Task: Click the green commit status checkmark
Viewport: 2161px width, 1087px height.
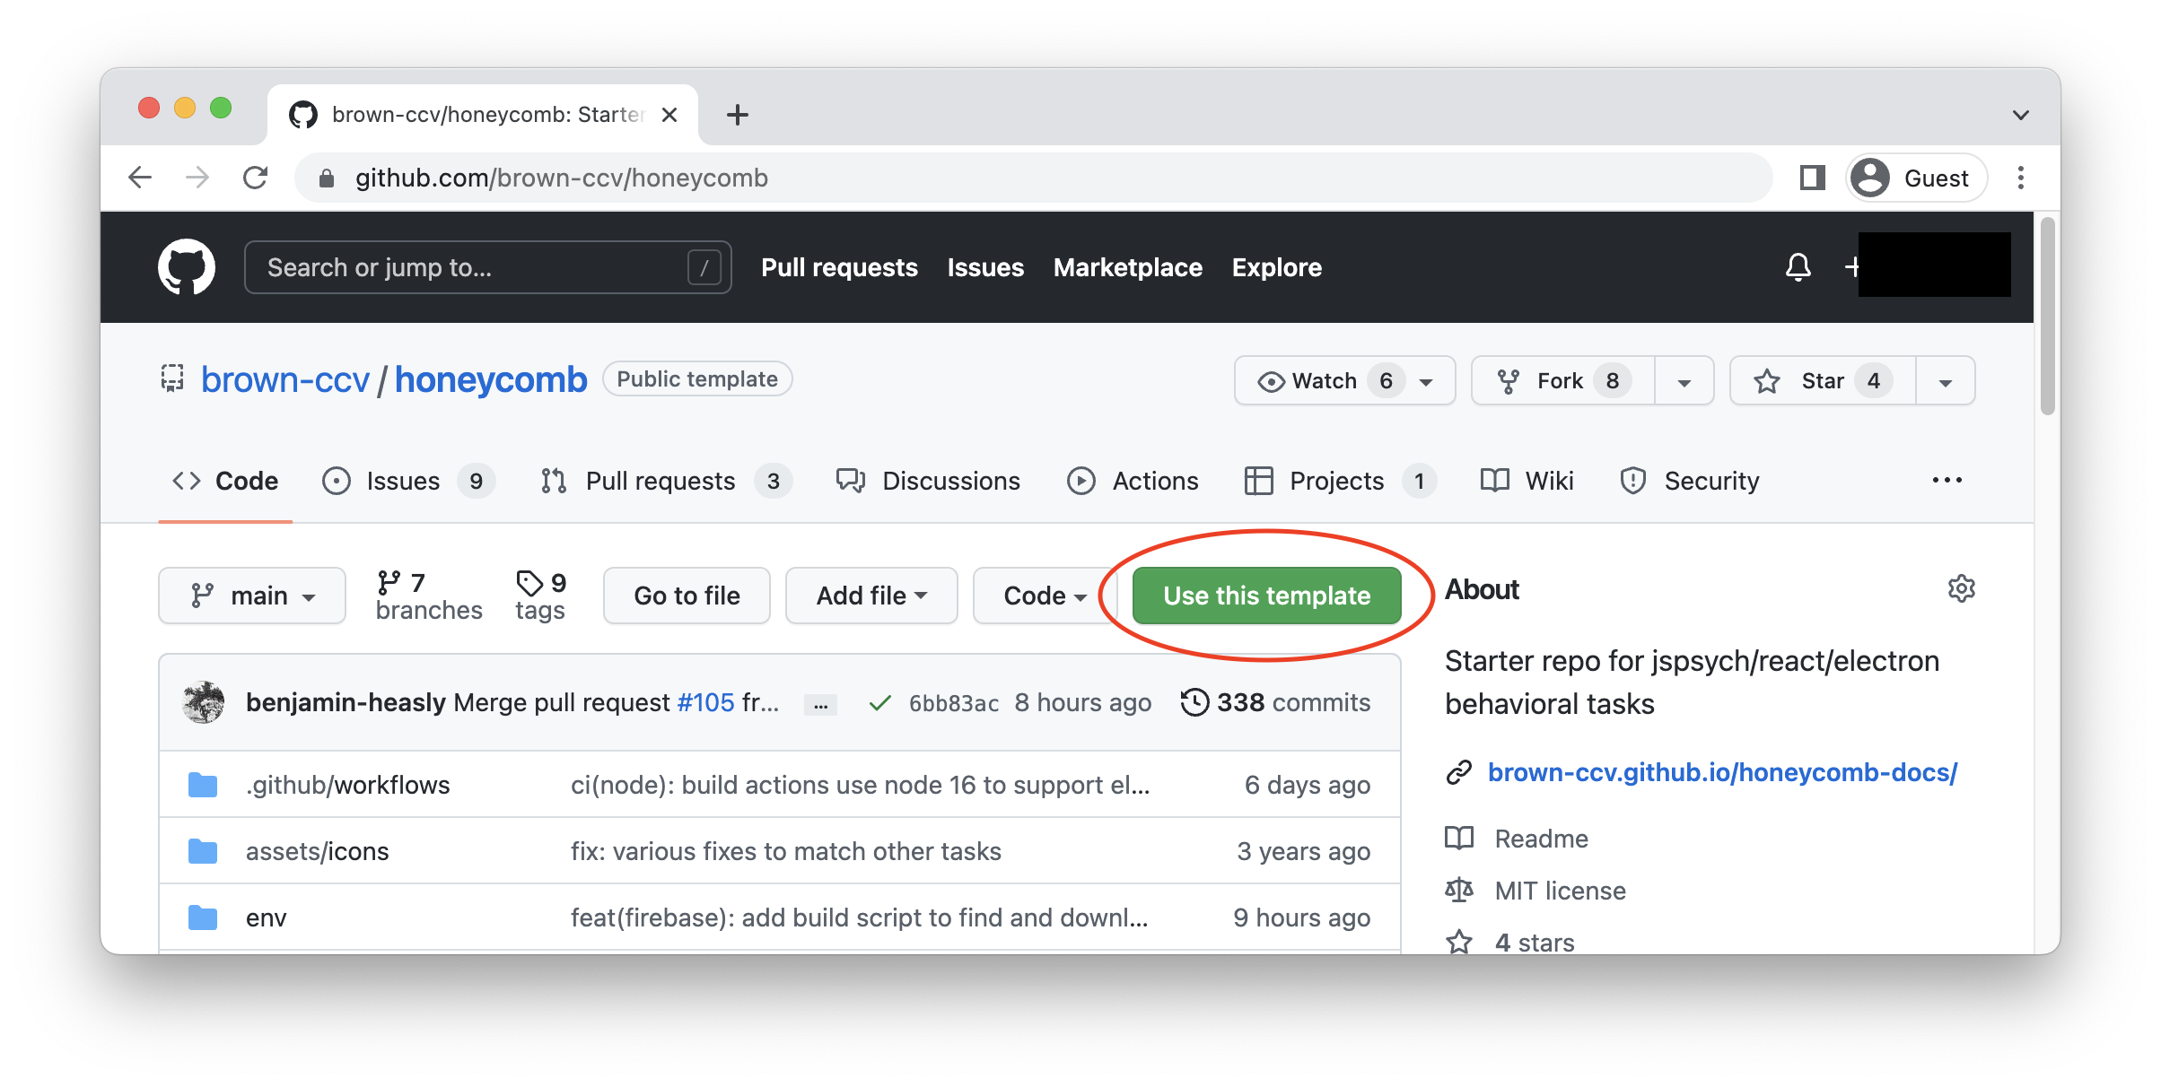Action: pyautogui.click(x=879, y=703)
